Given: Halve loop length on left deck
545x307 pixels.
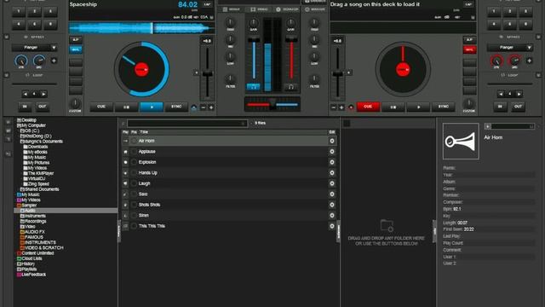Looking at the screenshot, I should click(25, 94).
